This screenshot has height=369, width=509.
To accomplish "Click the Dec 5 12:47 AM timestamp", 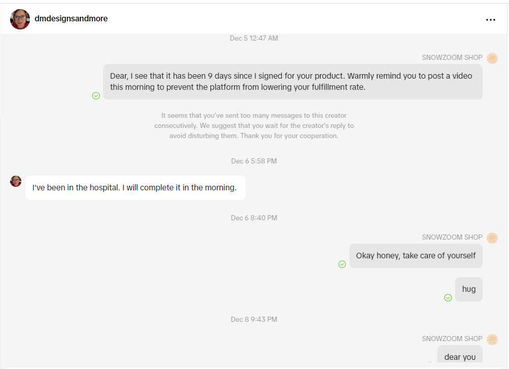I will 254,38.
